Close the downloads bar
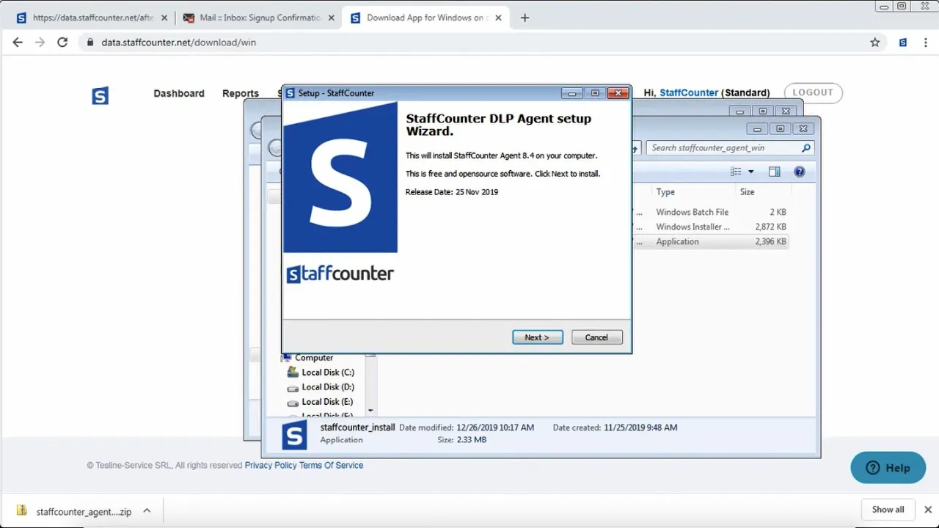The image size is (939, 528). [x=927, y=510]
